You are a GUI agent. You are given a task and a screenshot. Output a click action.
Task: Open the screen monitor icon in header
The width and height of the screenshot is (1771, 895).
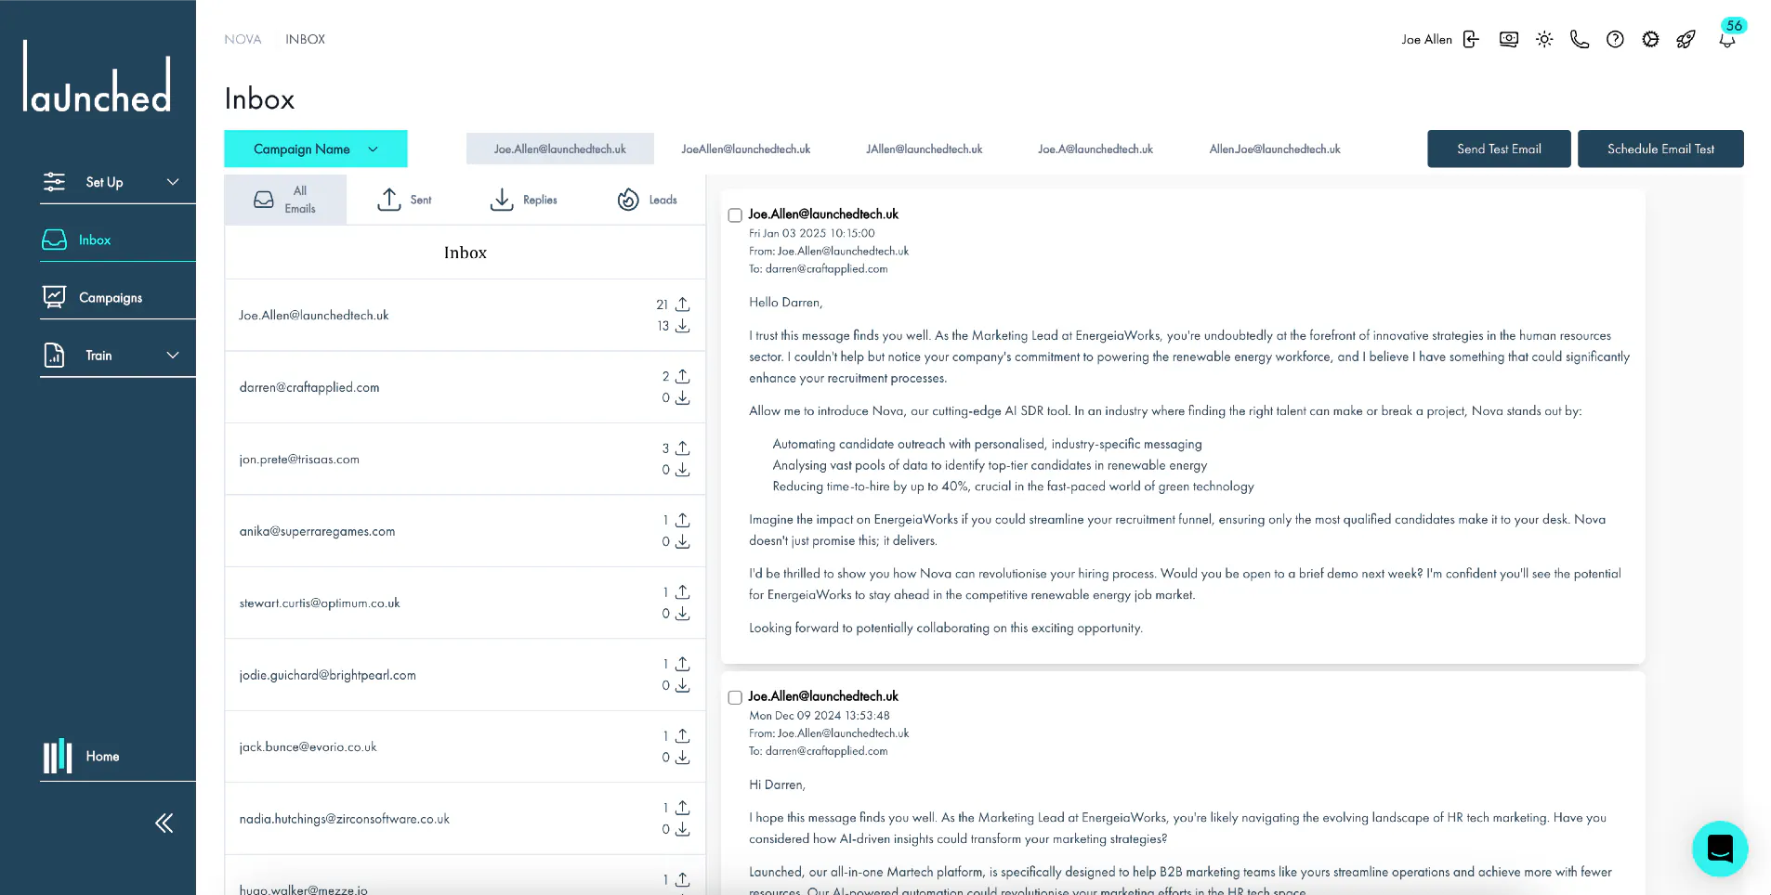click(x=1509, y=39)
